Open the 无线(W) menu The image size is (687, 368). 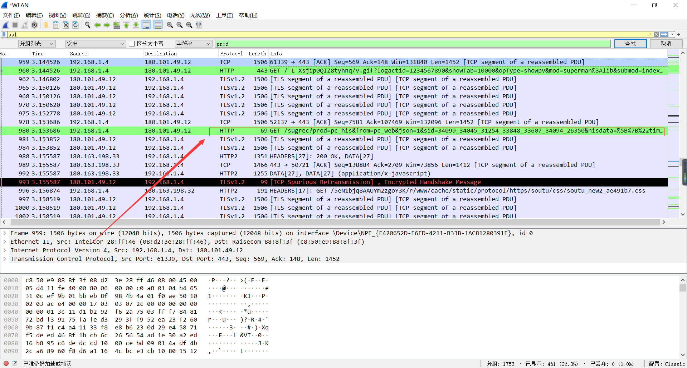point(200,15)
